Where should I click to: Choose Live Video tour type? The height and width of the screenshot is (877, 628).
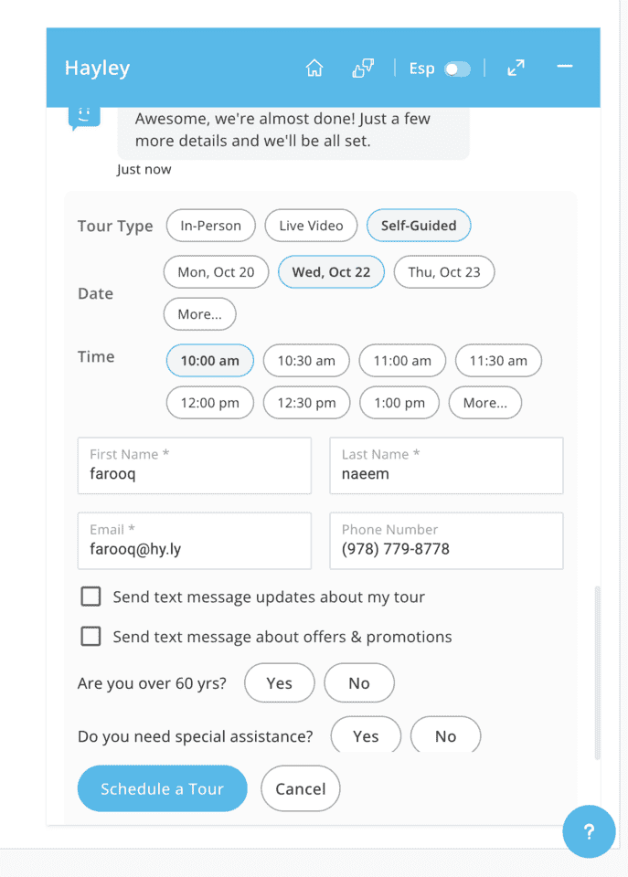[x=311, y=226]
